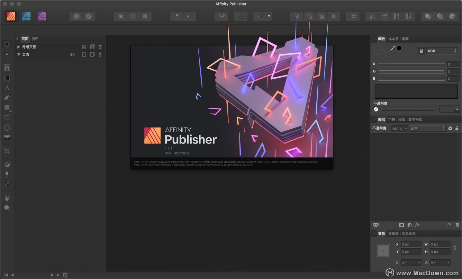462x279 pixels.
Task: Toggle page view mode icon in 页面 row
Action: click(x=72, y=54)
